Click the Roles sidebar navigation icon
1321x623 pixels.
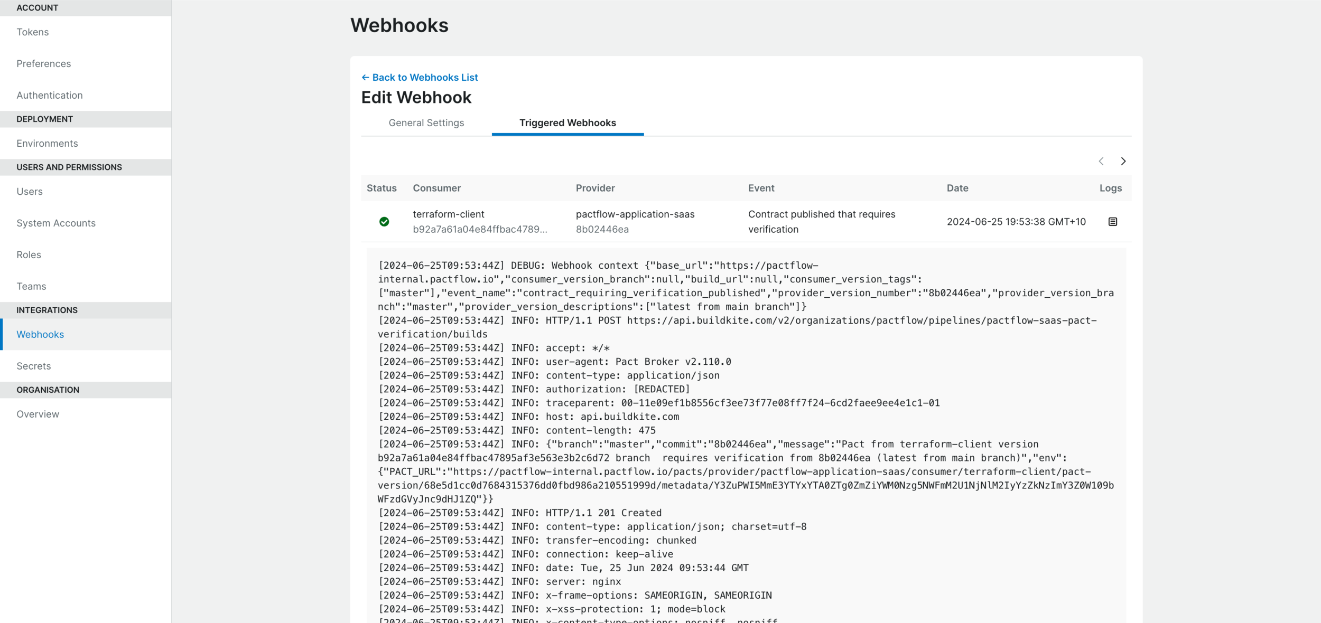30,254
